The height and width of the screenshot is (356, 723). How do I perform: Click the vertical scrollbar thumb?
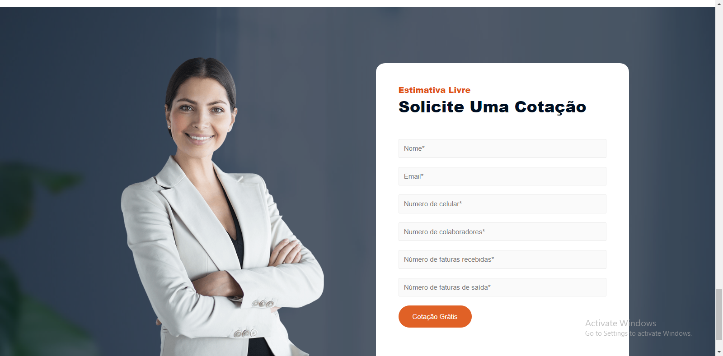[719, 314]
